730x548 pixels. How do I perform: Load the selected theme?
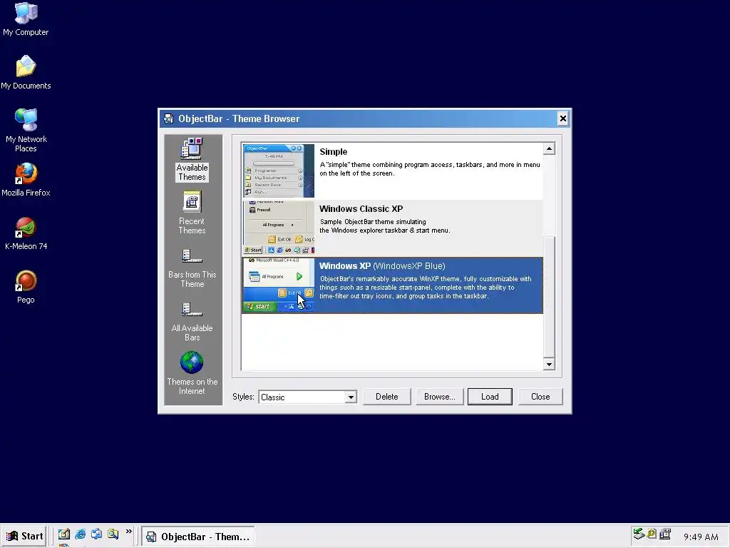[490, 397]
